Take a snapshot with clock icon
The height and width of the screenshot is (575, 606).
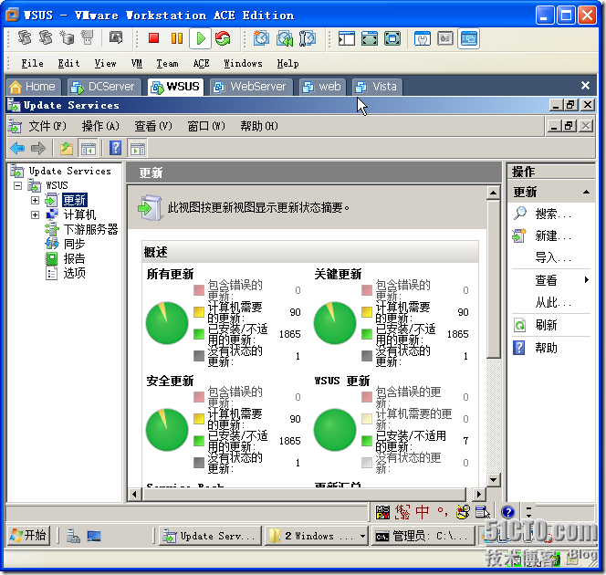tap(261, 38)
